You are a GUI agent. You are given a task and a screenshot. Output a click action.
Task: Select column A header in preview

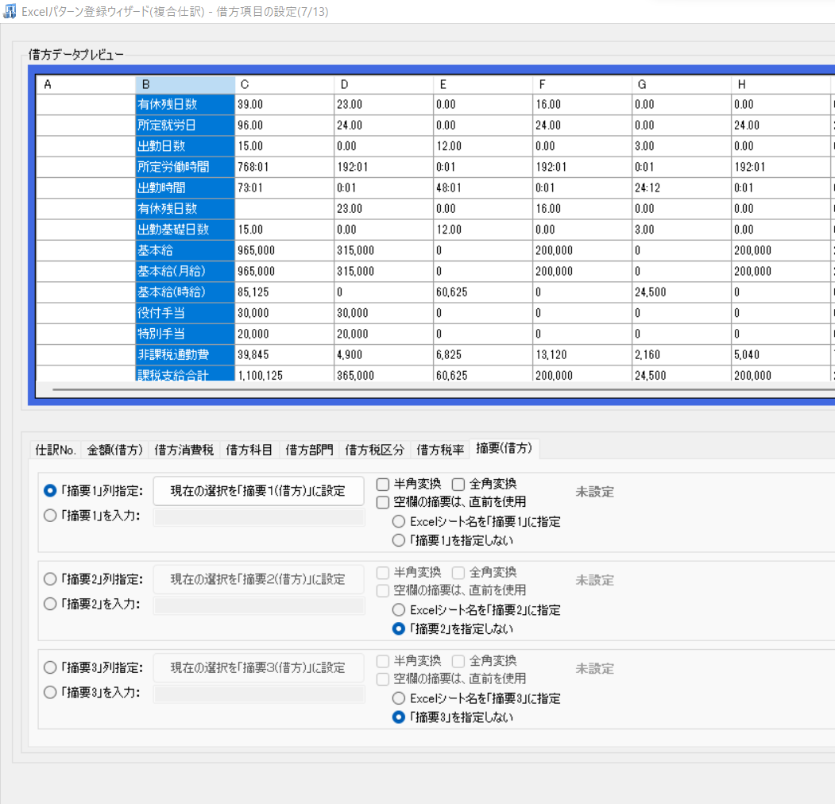[86, 85]
